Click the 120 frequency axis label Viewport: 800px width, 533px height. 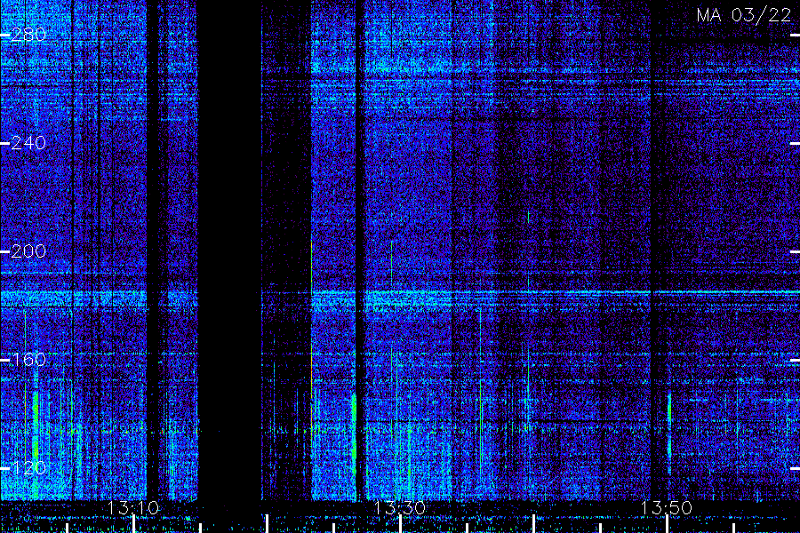pos(28,468)
